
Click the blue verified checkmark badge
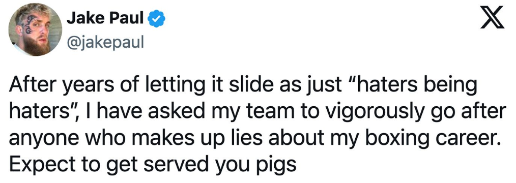point(155,20)
